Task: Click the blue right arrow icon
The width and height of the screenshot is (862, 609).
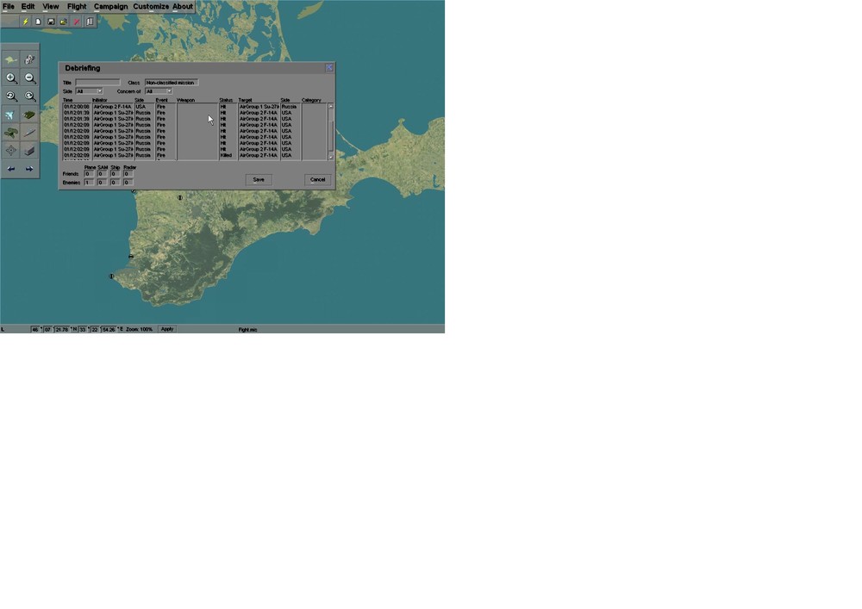Action: [29, 169]
